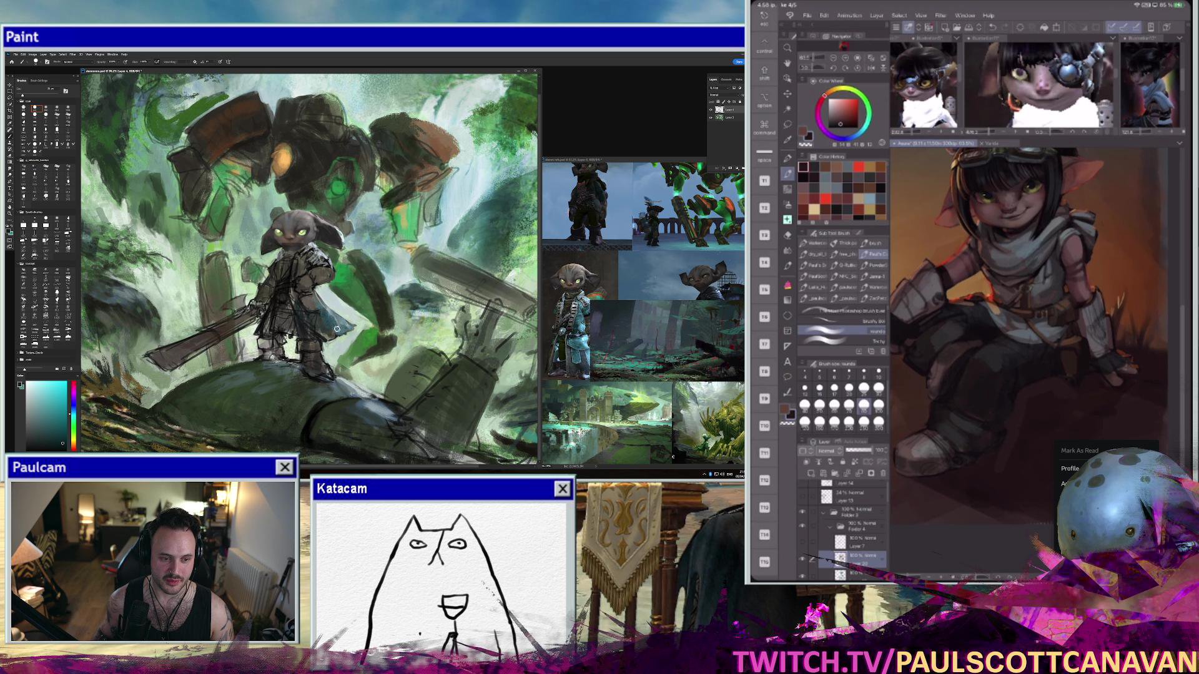This screenshot has height=674, width=1199.
Task: Switch to Brush Settings tab in Photoshop
Action: point(39,81)
